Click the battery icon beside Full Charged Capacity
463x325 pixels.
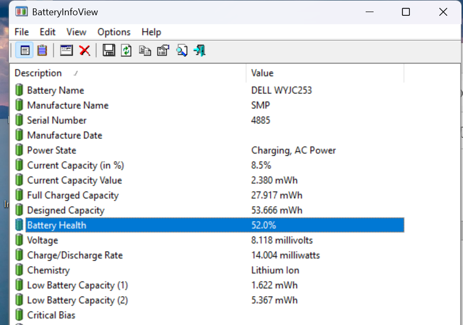tap(19, 195)
